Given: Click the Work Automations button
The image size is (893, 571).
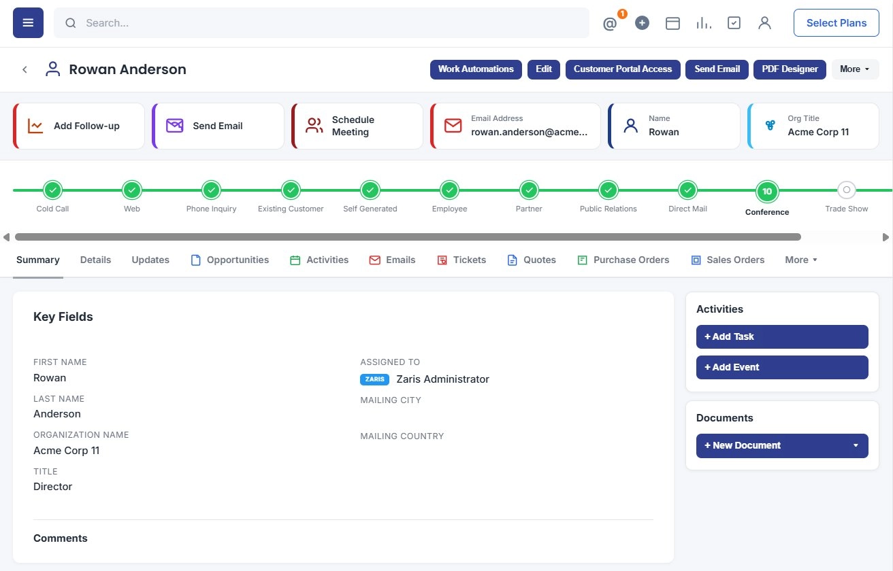Looking at the screenshot, I should pos(476,69).
